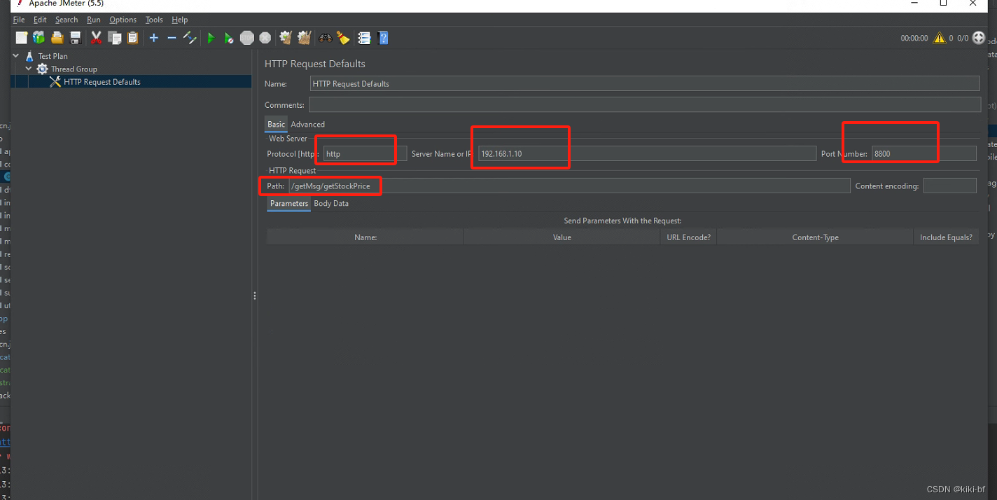Click the Toggle enable/disable icon

190,38
